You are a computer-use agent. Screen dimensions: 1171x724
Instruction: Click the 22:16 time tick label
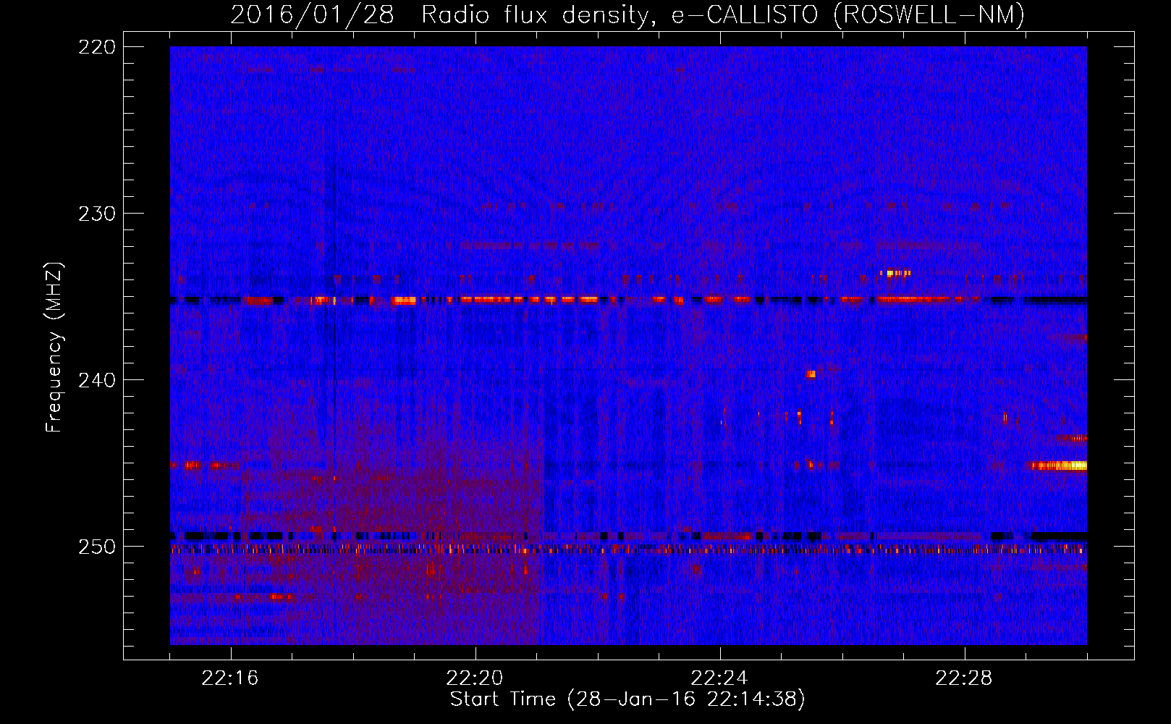[x=230, y=678]
